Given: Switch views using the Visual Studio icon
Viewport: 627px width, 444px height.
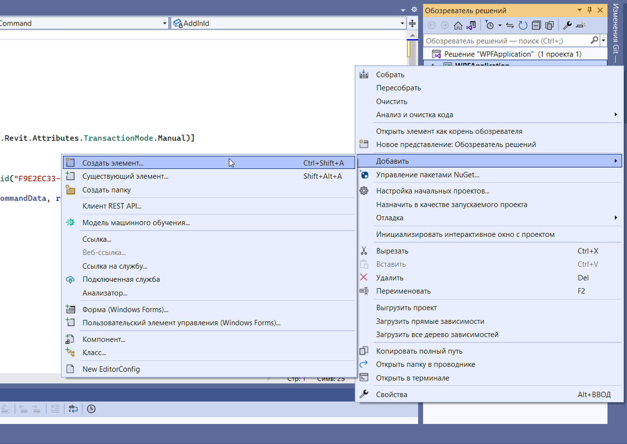Looking at the screenshot, I should [471, 25].
